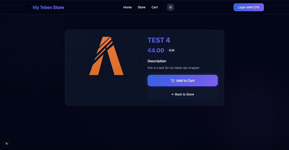Screen dimensions: 289x150
Task: Click the shopping cart icon on Add to Cart
Action: tap(172, 80)
